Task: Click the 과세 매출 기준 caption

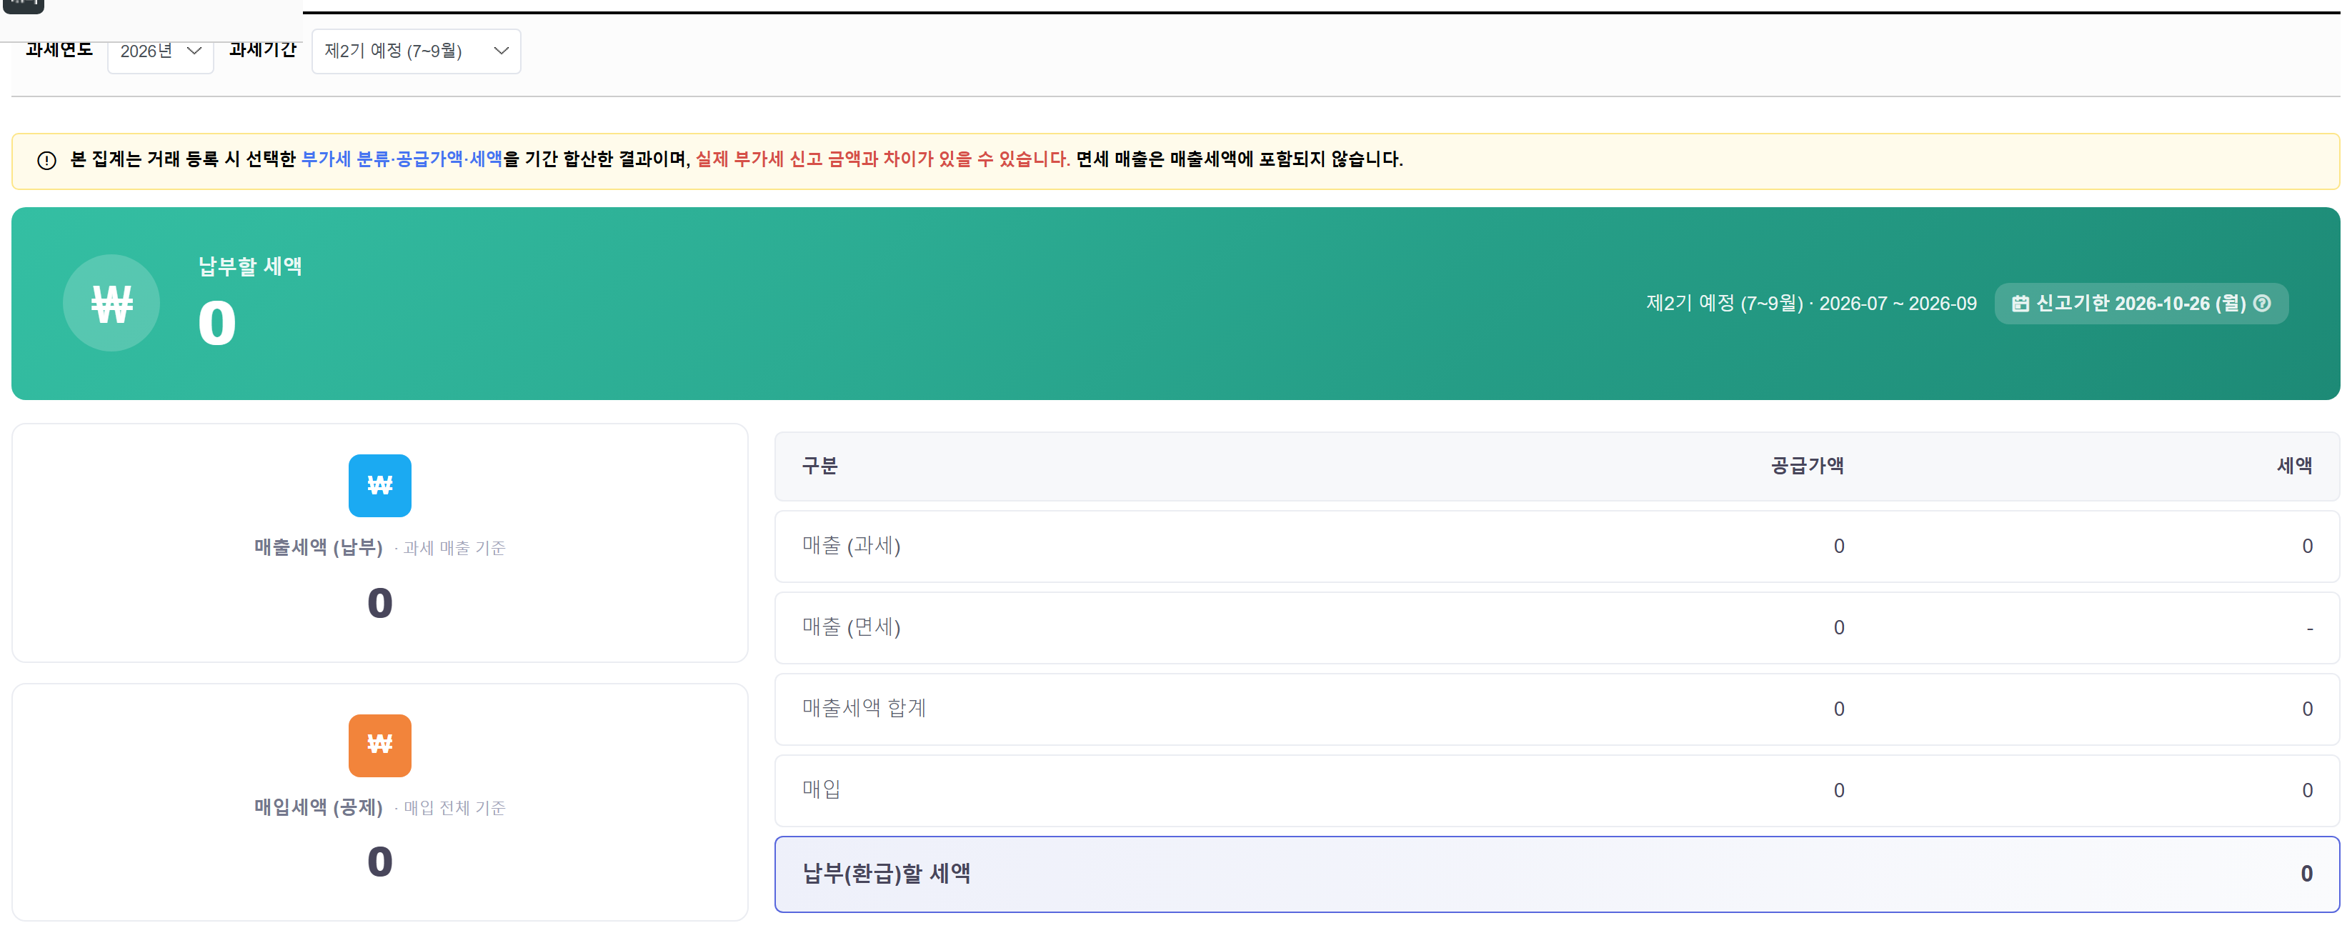Action: (x=454, y=549)
